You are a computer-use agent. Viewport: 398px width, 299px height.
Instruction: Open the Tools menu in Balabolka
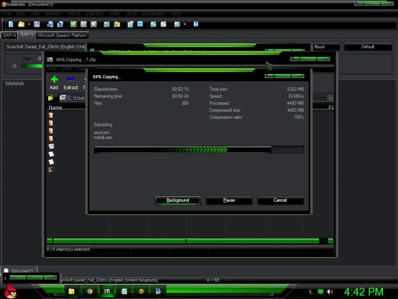pos(131,13)
